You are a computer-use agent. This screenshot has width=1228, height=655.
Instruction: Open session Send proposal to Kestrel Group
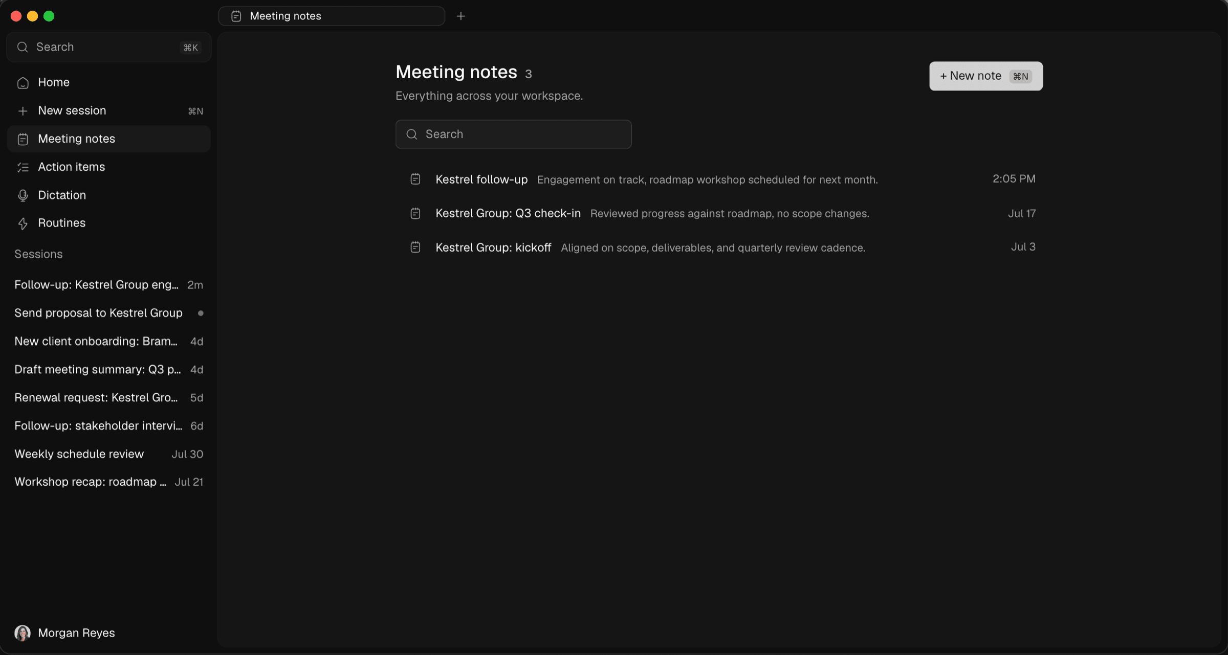(x=109, y=313)
